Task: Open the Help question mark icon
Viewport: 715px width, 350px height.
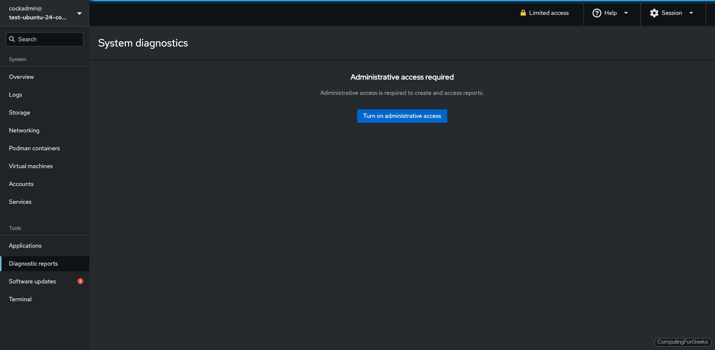Action: tap(597, 13)
